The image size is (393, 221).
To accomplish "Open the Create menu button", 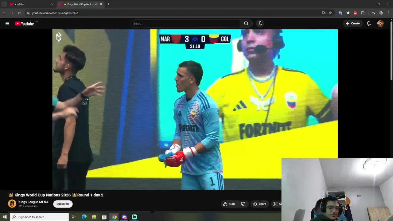I will tap(352, 23).
